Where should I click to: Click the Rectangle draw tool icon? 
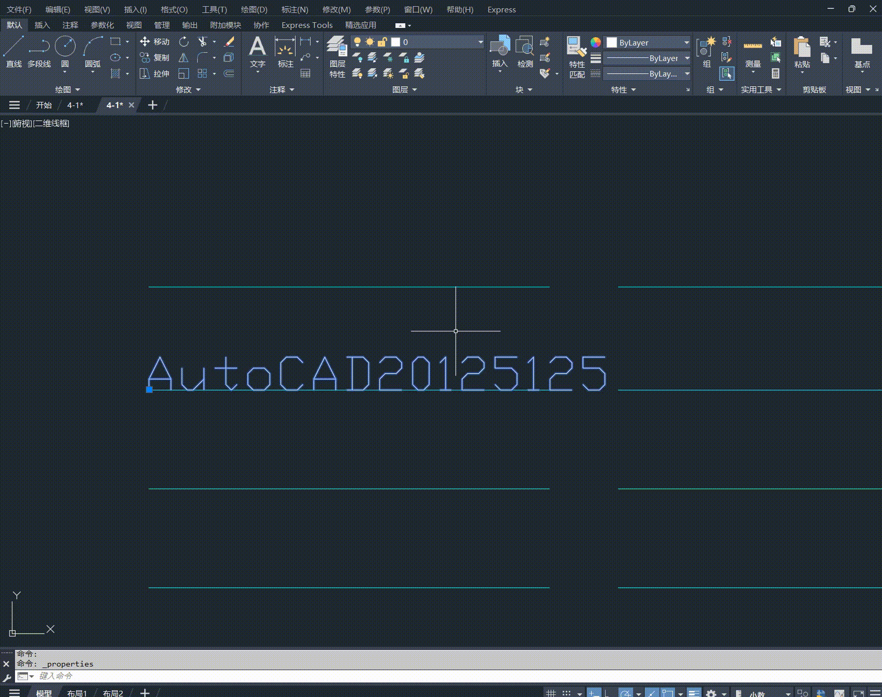coord(115,42)
